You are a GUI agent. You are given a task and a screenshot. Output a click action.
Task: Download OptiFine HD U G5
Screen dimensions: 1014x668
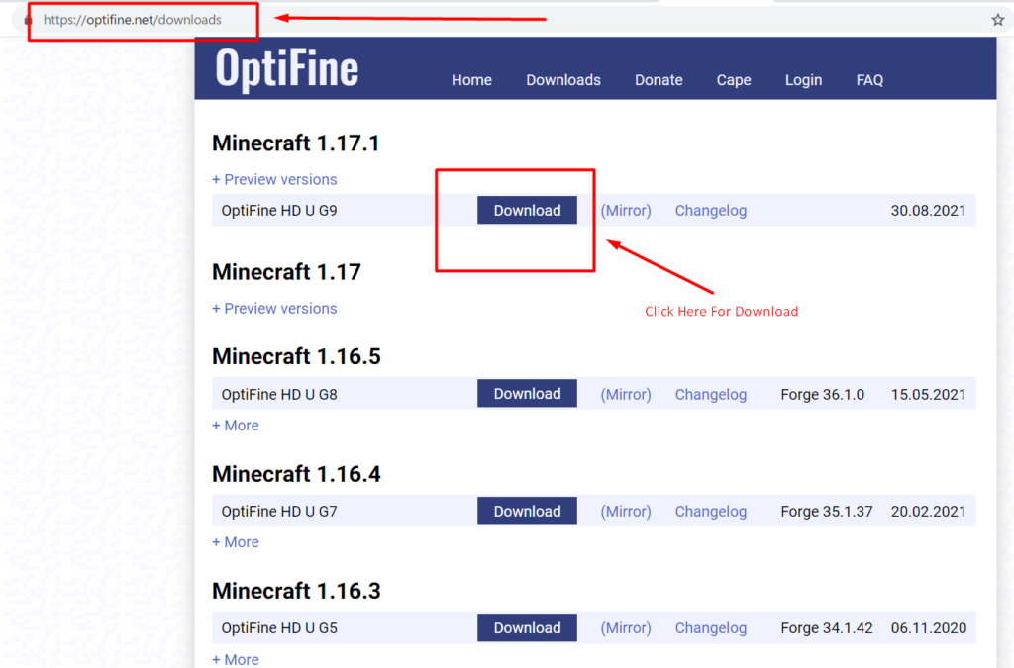click(x=527, y=628)
